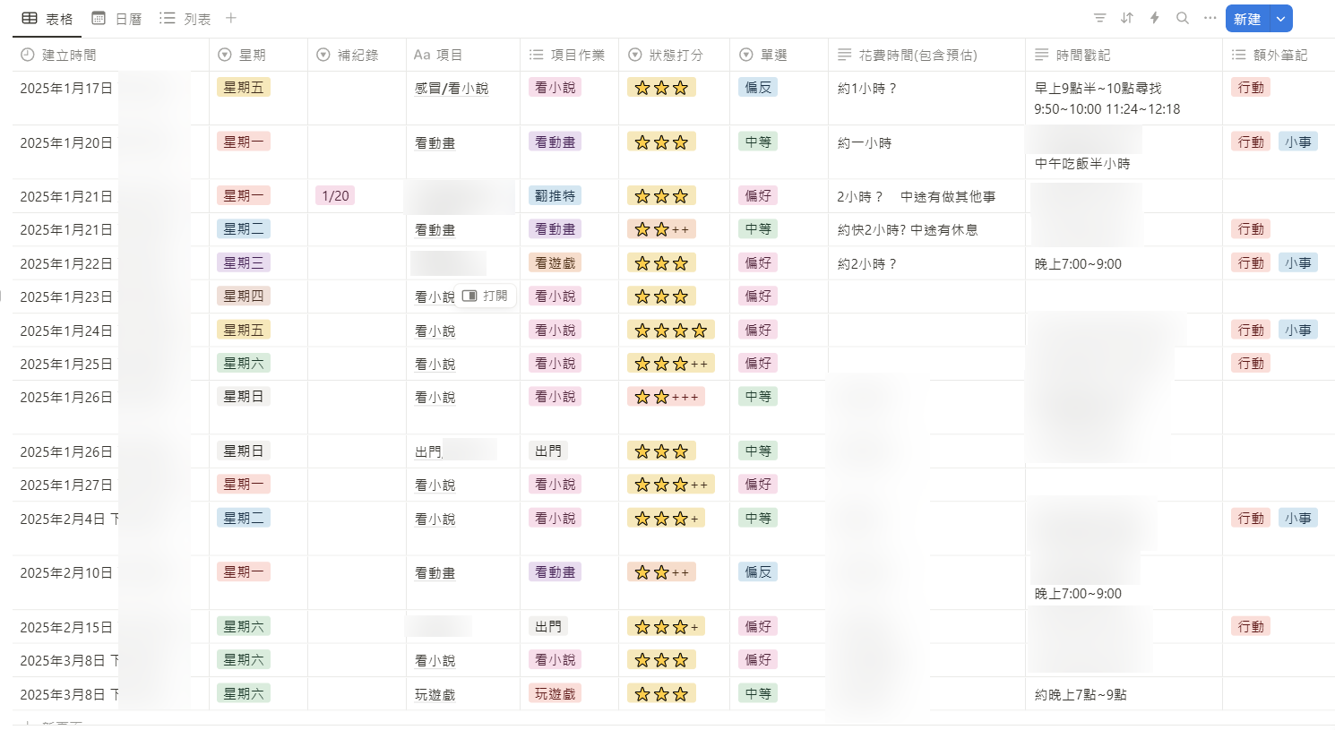Add a new view with plus icon

[231, 18]
